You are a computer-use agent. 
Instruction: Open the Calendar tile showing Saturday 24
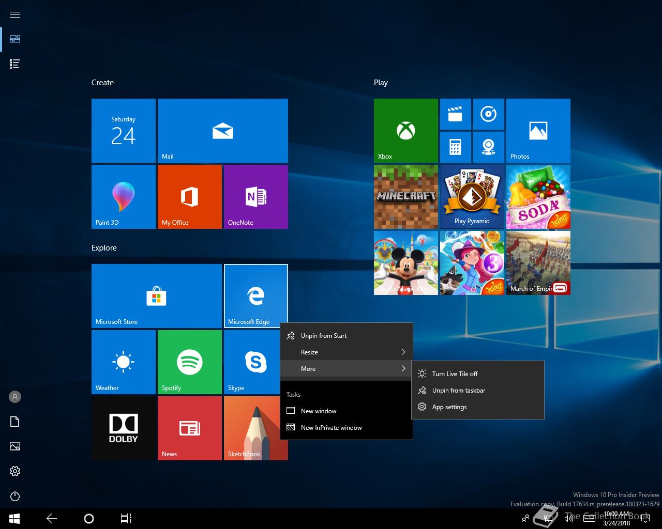point(124,131)
